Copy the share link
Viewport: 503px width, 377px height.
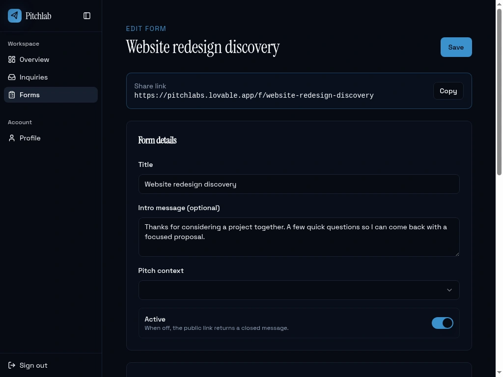pos(448,91)
